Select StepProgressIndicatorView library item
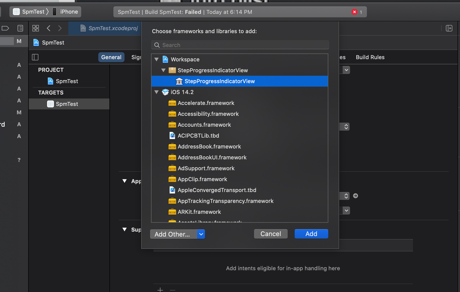The height and width of the screenshot is (292, 460). pyautogui.click(x=240, y=81)
